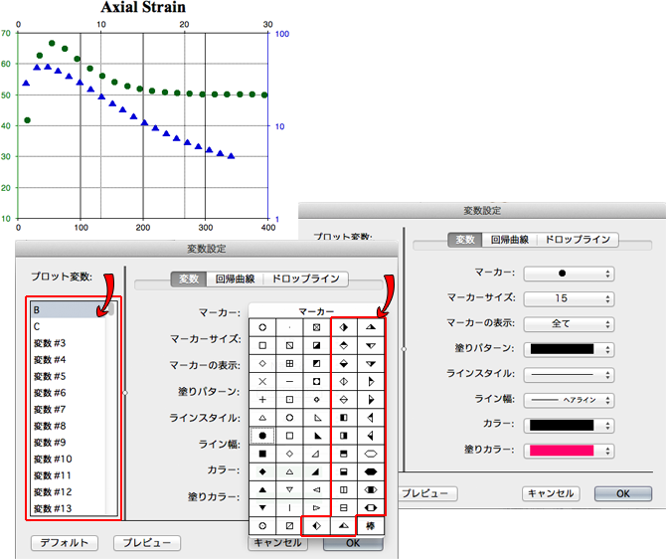
Task: Select 変数 #4 in list
Action: click(68, 360)
